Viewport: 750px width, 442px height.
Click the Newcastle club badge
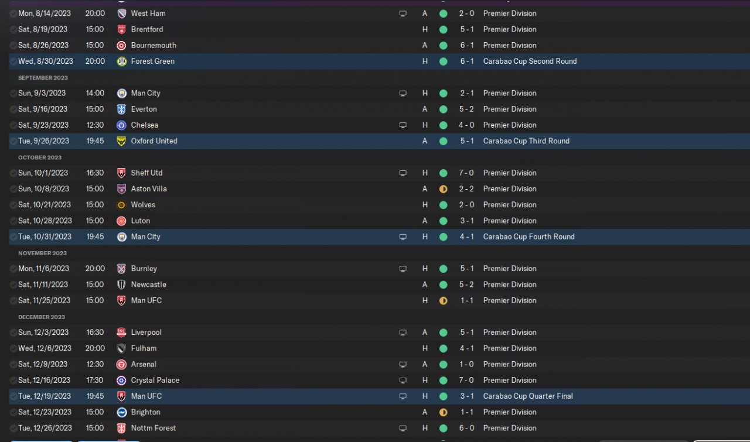coord(121,285)
